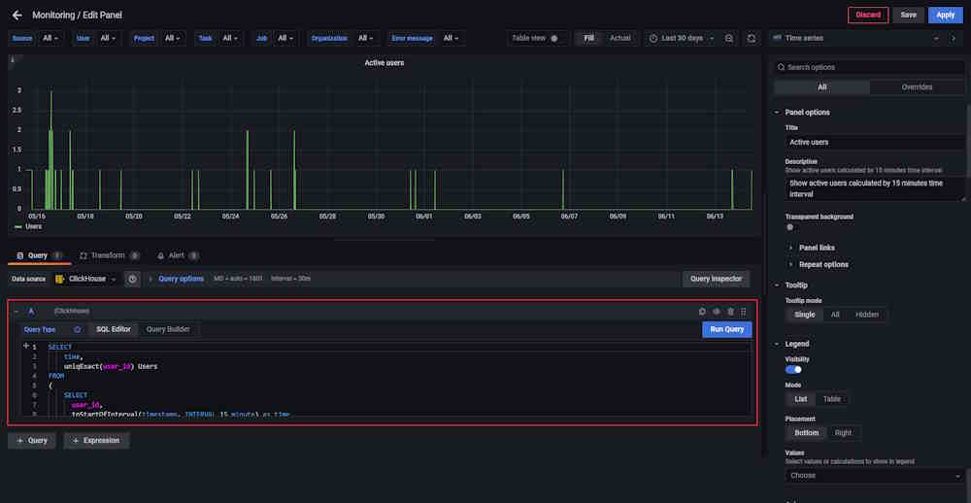Click the drag handle icon on query A
Viewport: 971px width, 503px height.
[x=744, y=312]
